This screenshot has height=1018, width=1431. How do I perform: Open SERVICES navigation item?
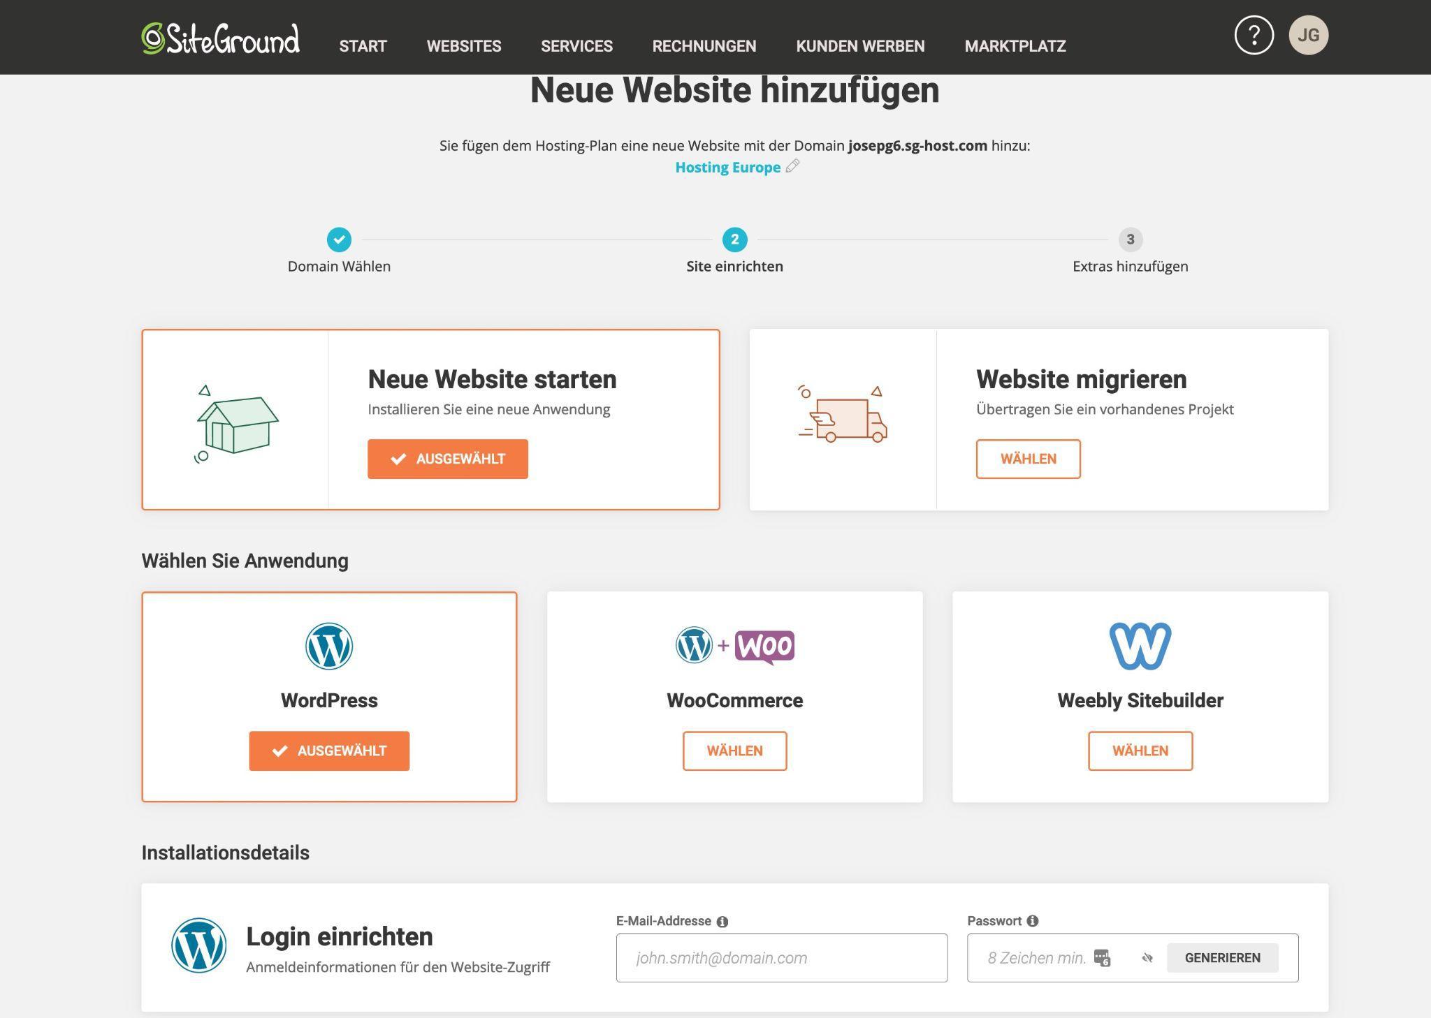pyautogui.click(x=576, y=46)
